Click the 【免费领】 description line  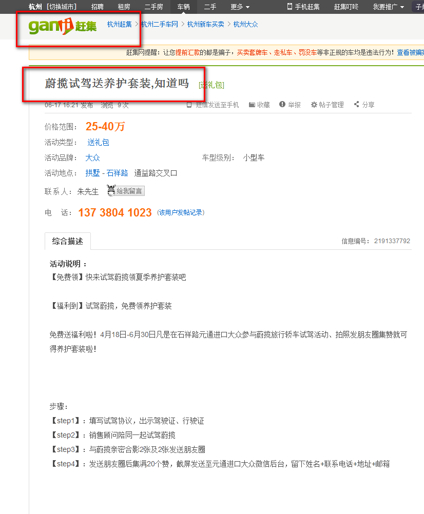pos(118,277)
